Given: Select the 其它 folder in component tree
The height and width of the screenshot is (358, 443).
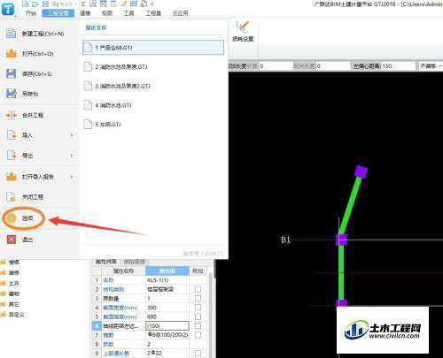Looking at the screenshot, I should pyautogui.click(x=13, y=304).
